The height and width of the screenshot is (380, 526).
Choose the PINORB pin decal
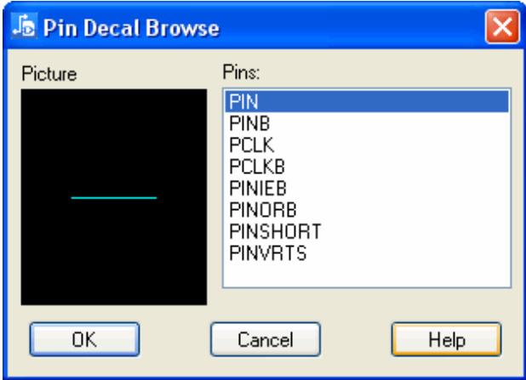point(256,208)
